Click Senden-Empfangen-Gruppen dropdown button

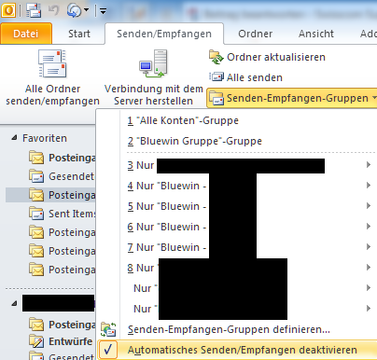pyautogui.click(x=292, y=98)
